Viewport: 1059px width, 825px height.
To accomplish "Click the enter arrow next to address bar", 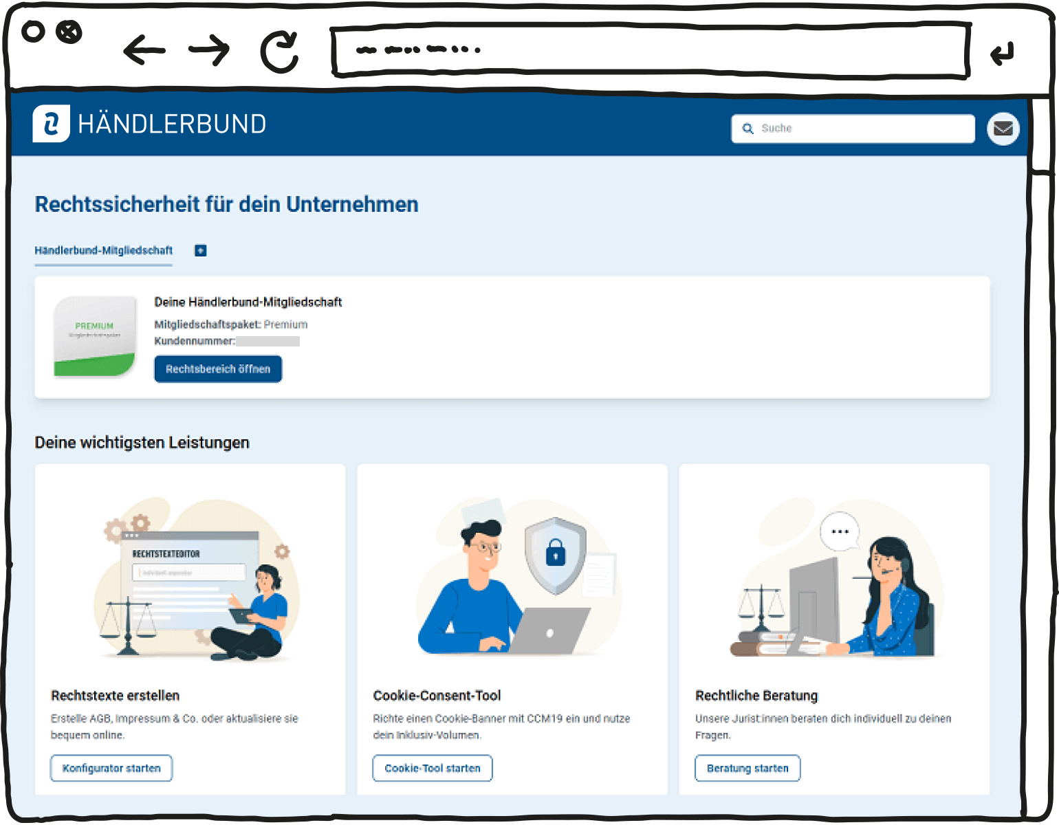I will click(1002, 53).
